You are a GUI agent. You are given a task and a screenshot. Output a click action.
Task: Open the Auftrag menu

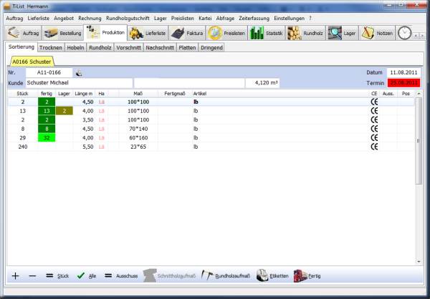[x=14, y=19]
